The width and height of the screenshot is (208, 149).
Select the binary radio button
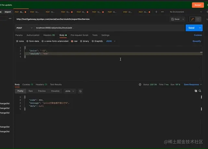pos(81,41)
